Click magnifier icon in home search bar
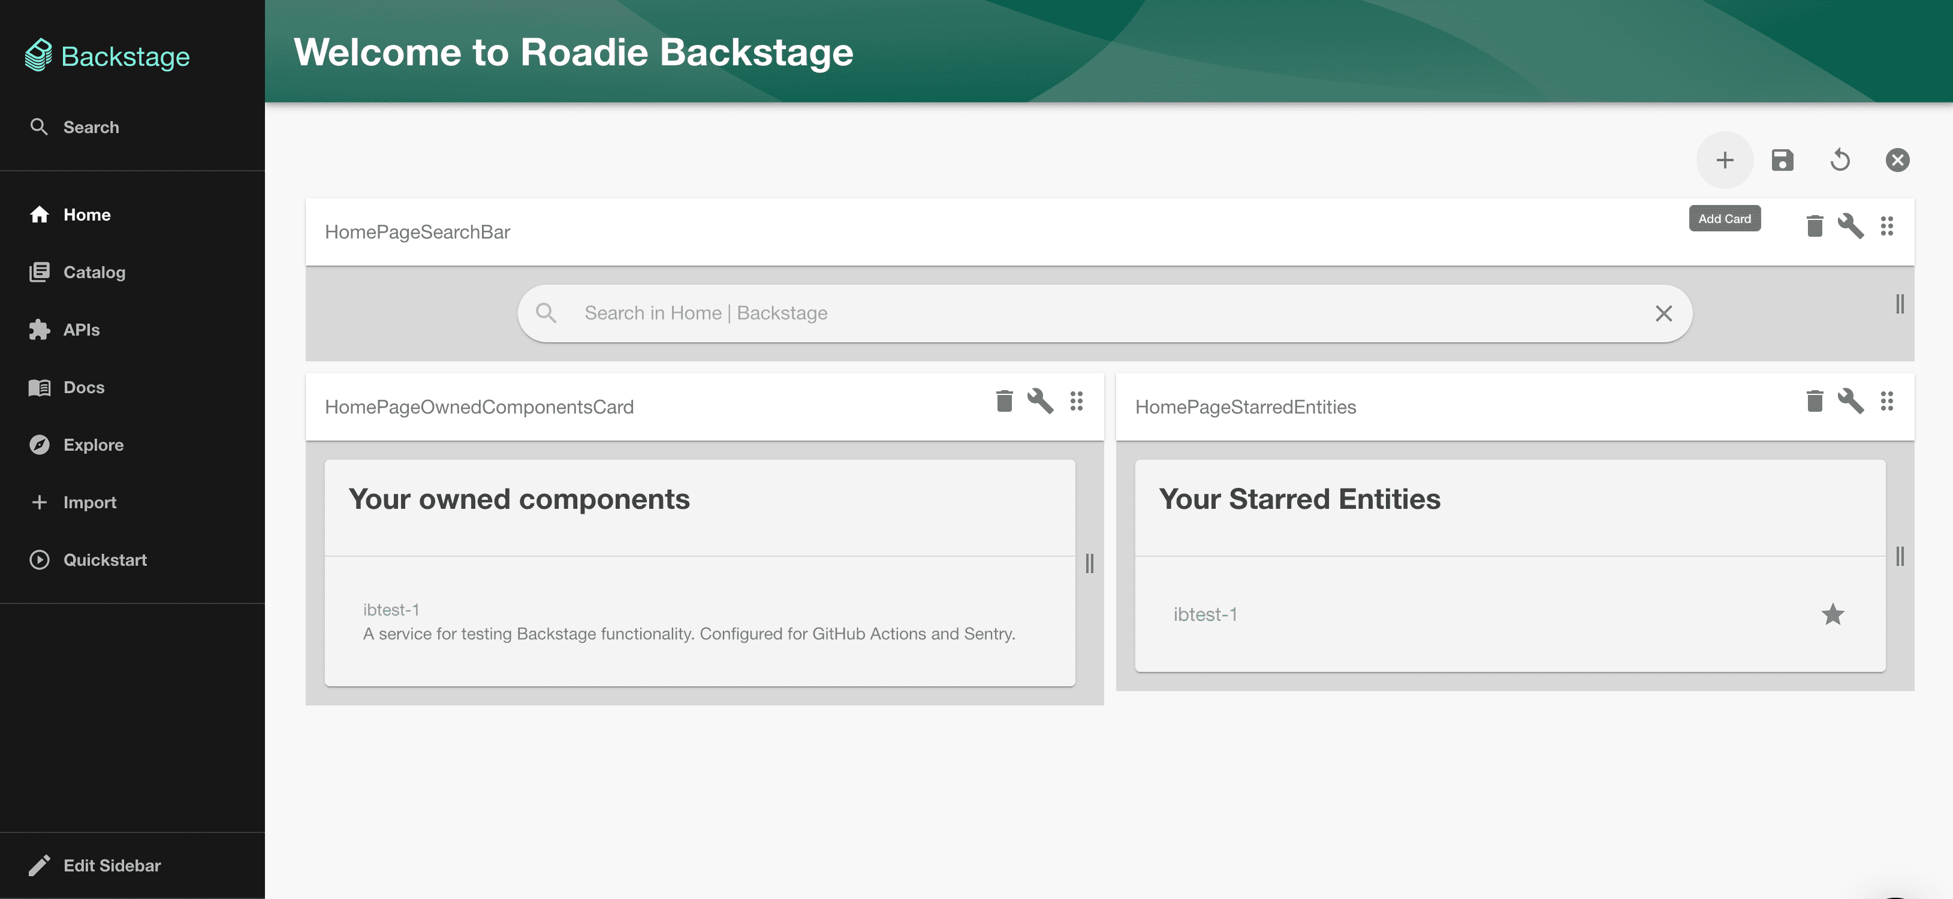This screenshot has height=899, width=1953. point(546,313)
